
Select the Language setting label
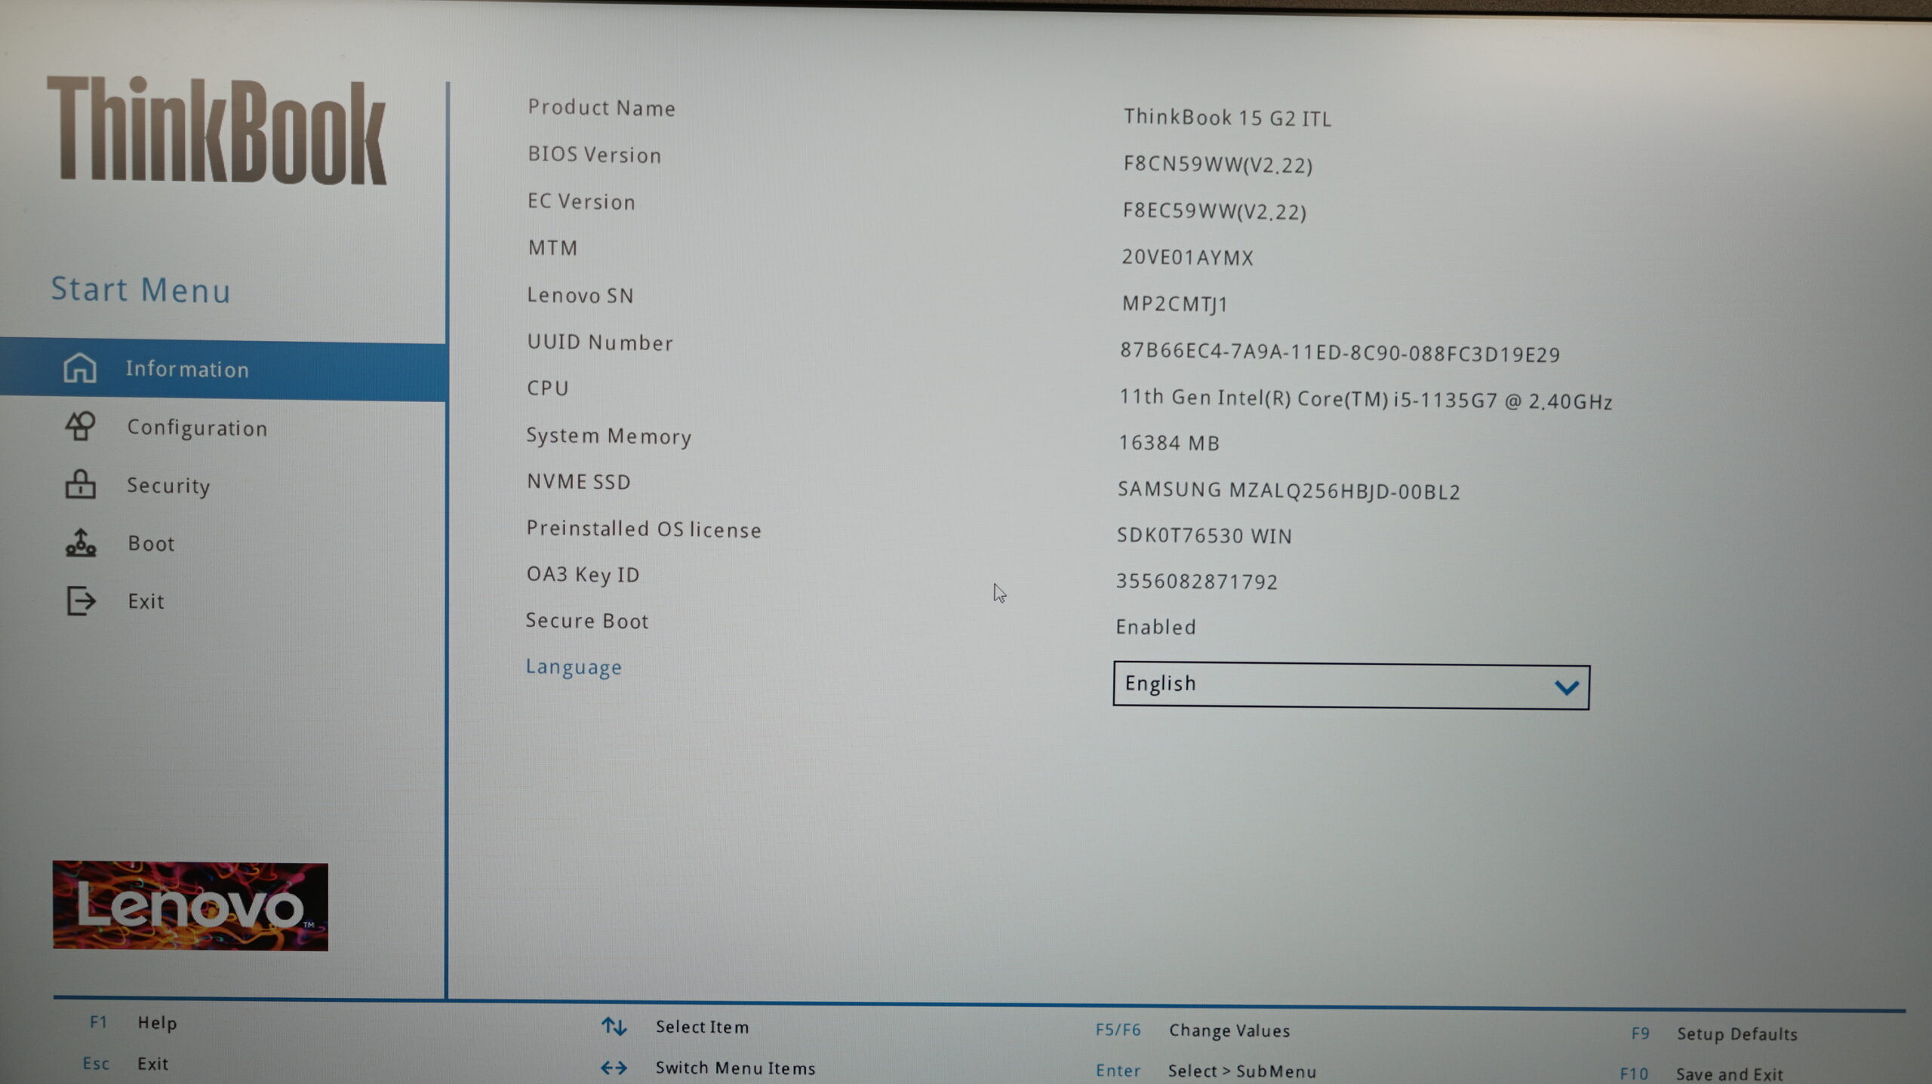[574, 667]
